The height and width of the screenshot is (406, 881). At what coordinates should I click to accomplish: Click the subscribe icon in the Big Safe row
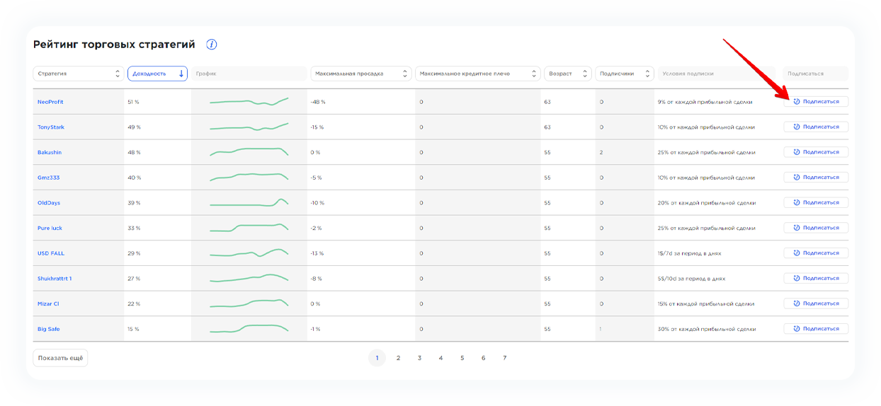click(x=797, y=329)
